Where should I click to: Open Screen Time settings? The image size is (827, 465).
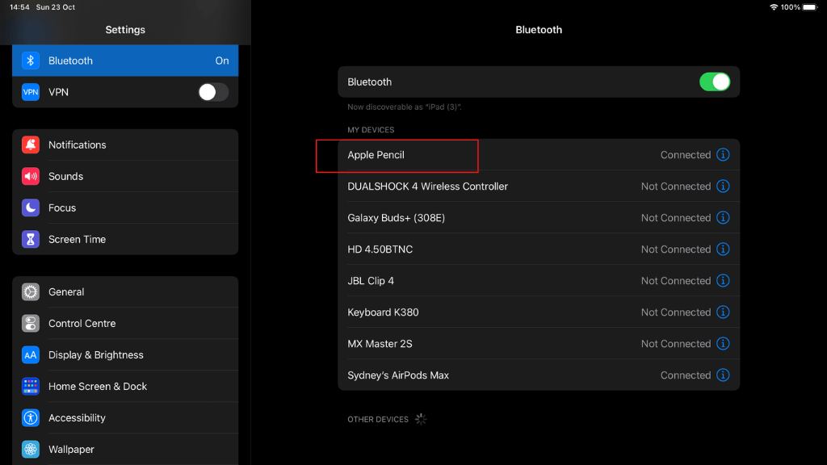pyautogui.click(x=125, y=239)
